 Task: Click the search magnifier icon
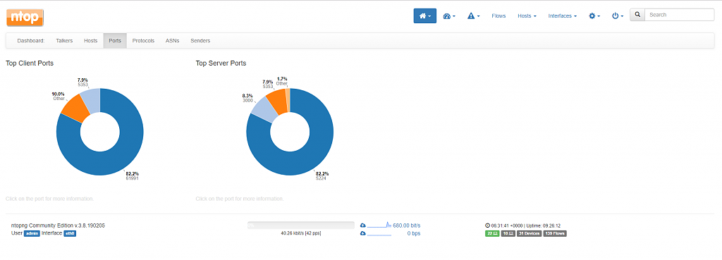click(637, 15)
